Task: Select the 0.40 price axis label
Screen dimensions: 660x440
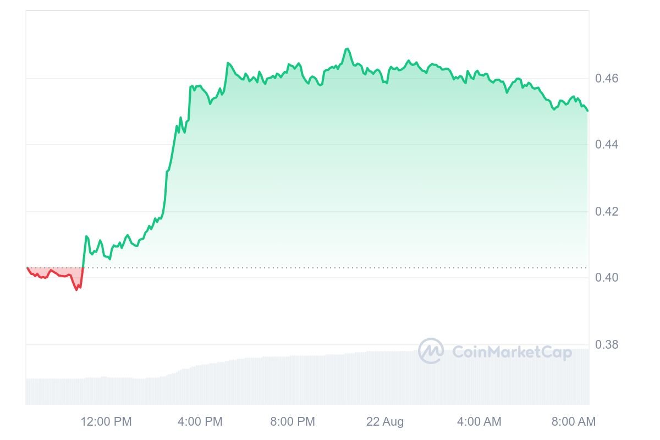Action: point(607,278)
